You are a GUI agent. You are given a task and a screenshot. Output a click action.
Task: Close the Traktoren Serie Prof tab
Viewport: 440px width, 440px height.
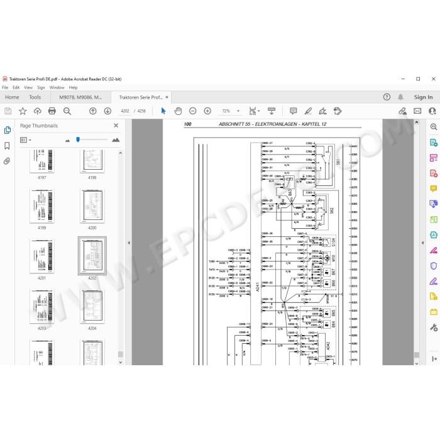pyautogui.click(x=167, y=97)
